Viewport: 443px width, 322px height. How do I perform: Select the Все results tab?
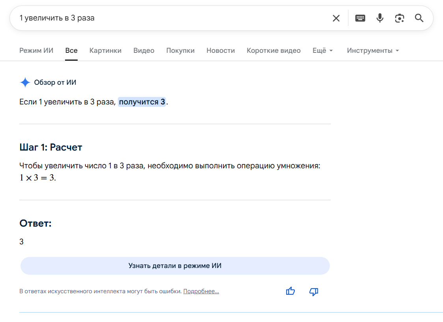coord(71,50)
